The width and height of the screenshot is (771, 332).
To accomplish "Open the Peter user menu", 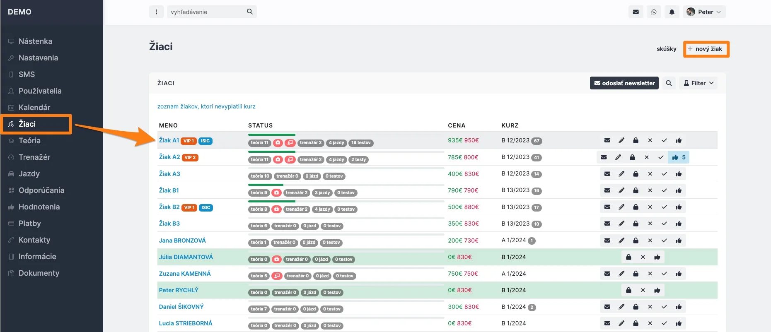I will point(704,12).
